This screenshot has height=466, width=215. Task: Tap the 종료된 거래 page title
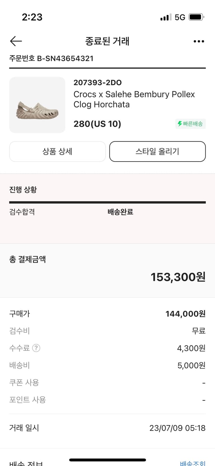[107, 41]
